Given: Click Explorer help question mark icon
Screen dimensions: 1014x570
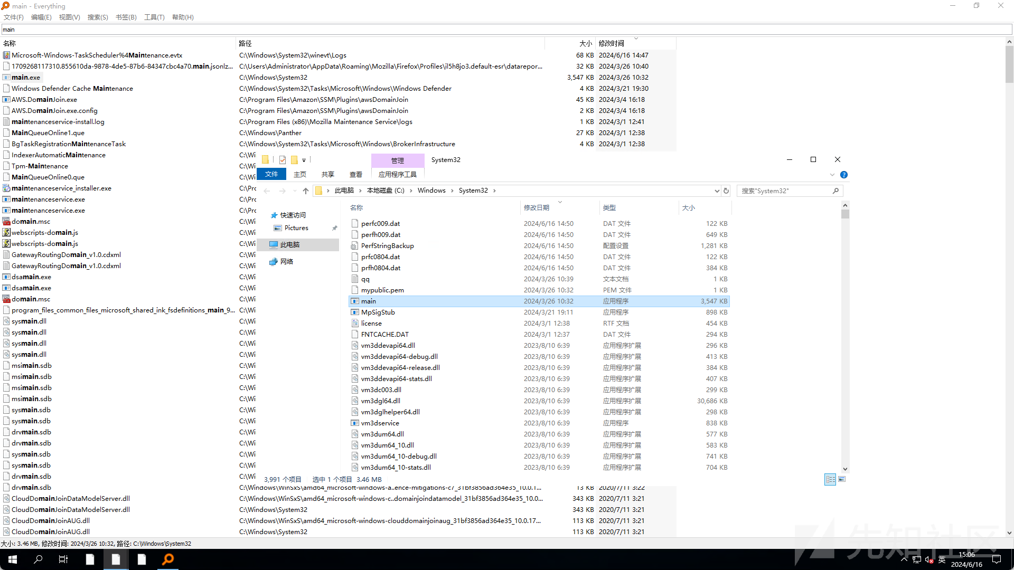Looking at the screenshot, I should (x=844, y=175).
